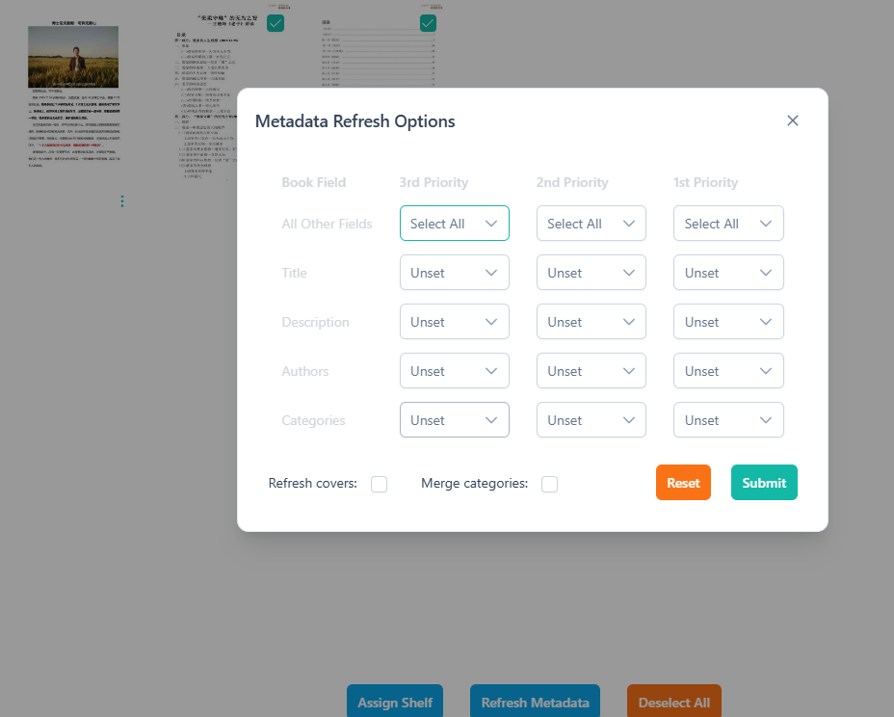Enable the Merge categories checkbox
894x717 pixels.
coord(550,484)
